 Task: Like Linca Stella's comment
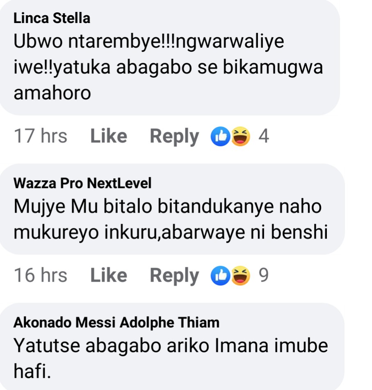click(x=108, y=136)
